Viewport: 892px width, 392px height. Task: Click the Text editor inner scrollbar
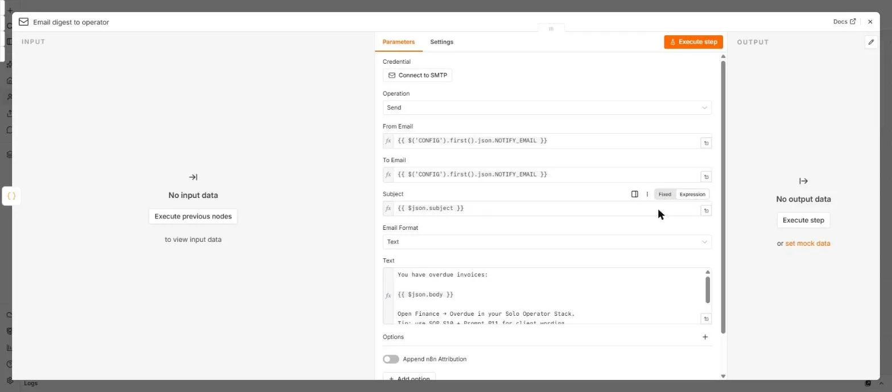(x=708, y=290)
